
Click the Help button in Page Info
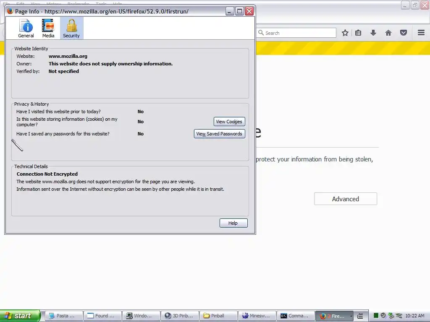[x=233, y=223]
